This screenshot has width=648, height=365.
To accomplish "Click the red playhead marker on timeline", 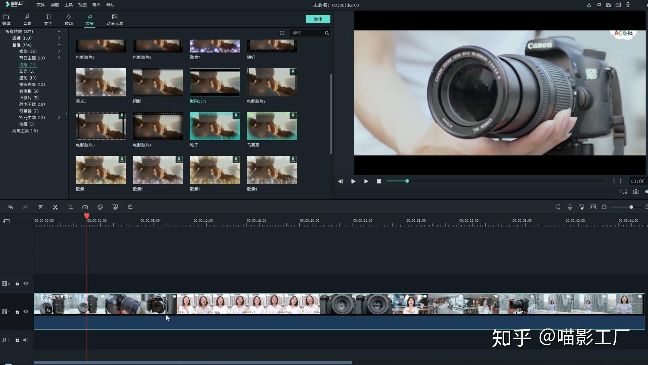I will [87, 216].
